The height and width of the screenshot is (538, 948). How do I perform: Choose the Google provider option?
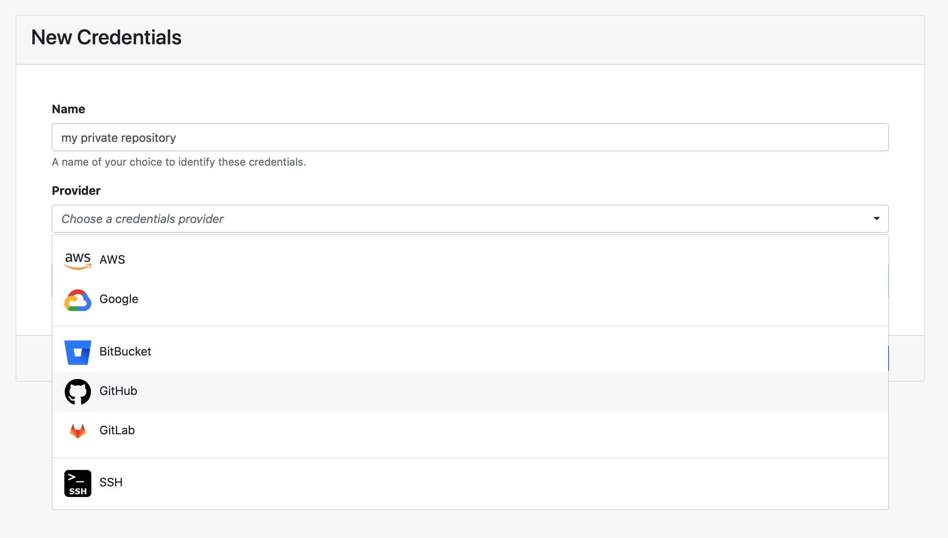point(119,299)
